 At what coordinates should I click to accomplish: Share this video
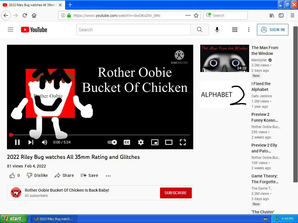point(64,175)
